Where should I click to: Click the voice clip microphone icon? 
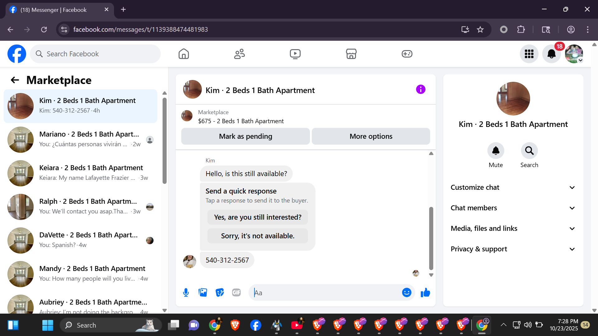(x=186, y=292)
